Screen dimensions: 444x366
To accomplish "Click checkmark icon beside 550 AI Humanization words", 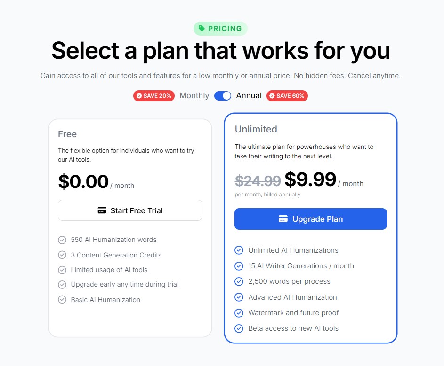I will coord(62,240).
